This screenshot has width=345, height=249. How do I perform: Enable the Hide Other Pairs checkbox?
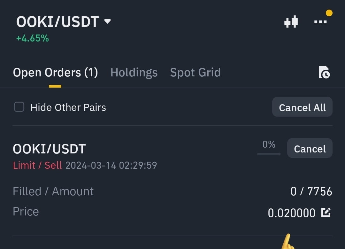click(x=19, y=107)
